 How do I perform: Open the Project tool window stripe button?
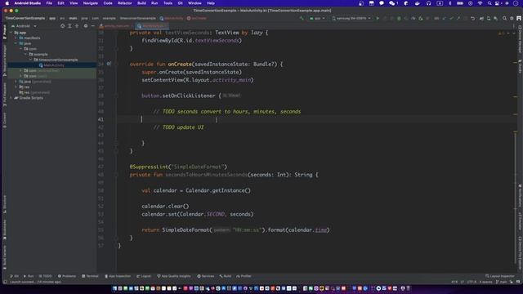click(x=5, y=32)
